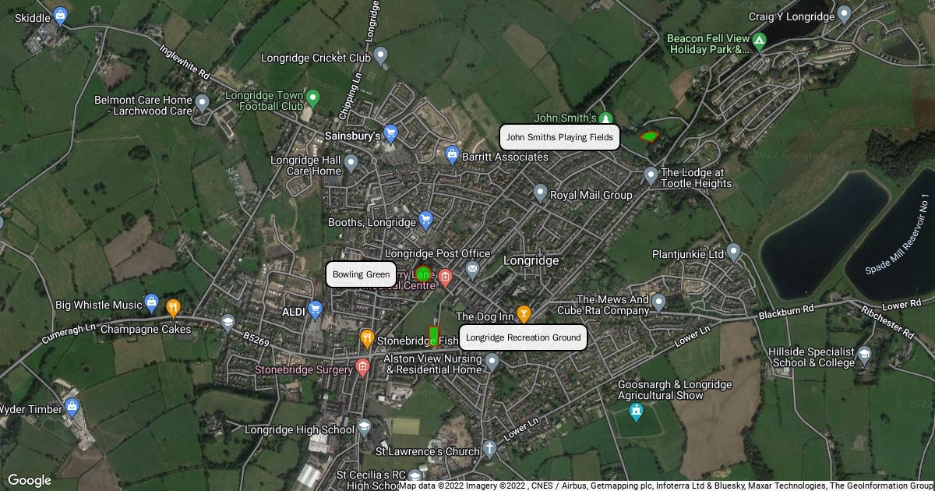Screen dimensions: 935x491
Task: Click Beacon Fell View Holiday Park marker
Action: pyautogui.click(x=760, y=39)
